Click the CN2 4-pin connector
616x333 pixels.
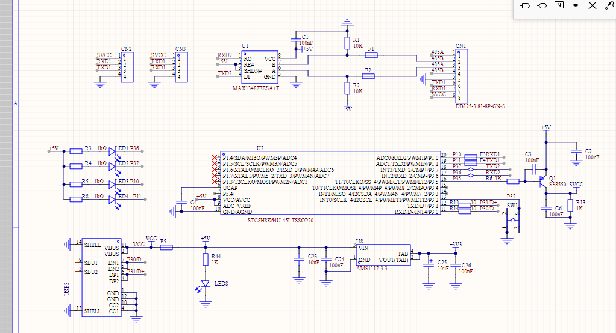126,67
